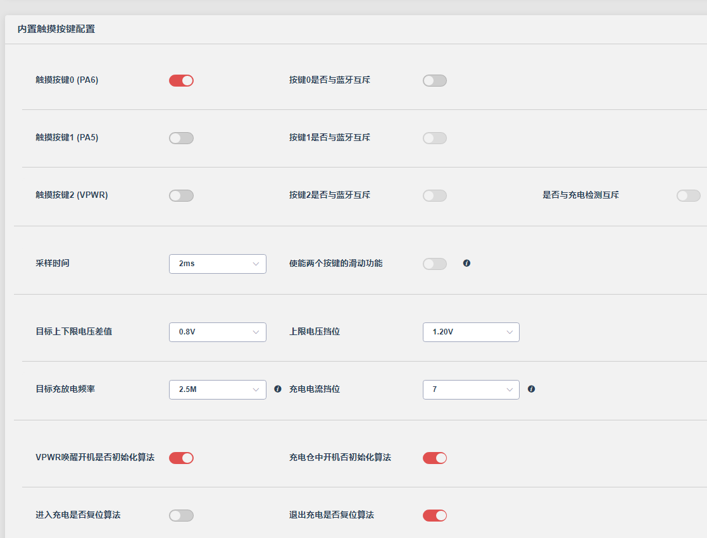707x538 pixels.
Task: Enable 进入充电是否复位算法 switch
Action: pos(181,515)
